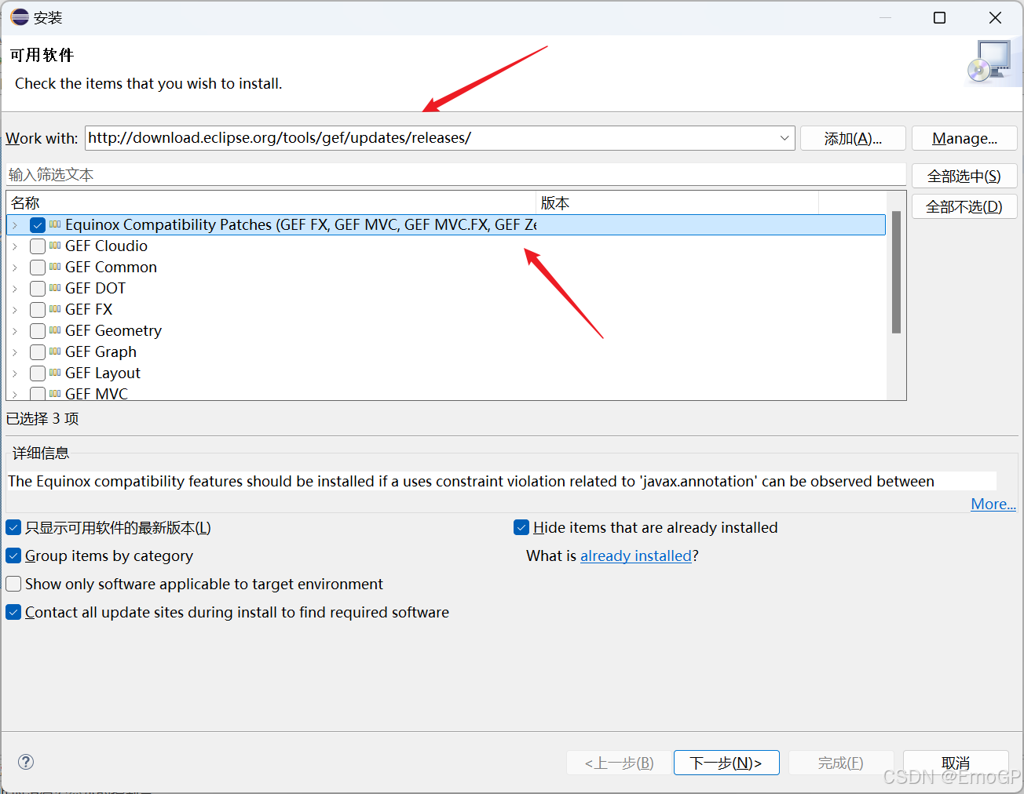Screen dimensions: 1024x794
Task: Expand the GEF FX tree node
Action: [15, 310]
